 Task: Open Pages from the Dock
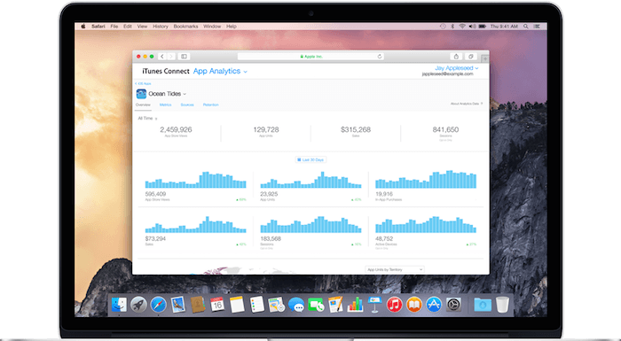[335, 305]
